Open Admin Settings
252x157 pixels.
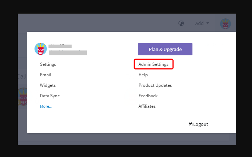[x=153, y=64]
